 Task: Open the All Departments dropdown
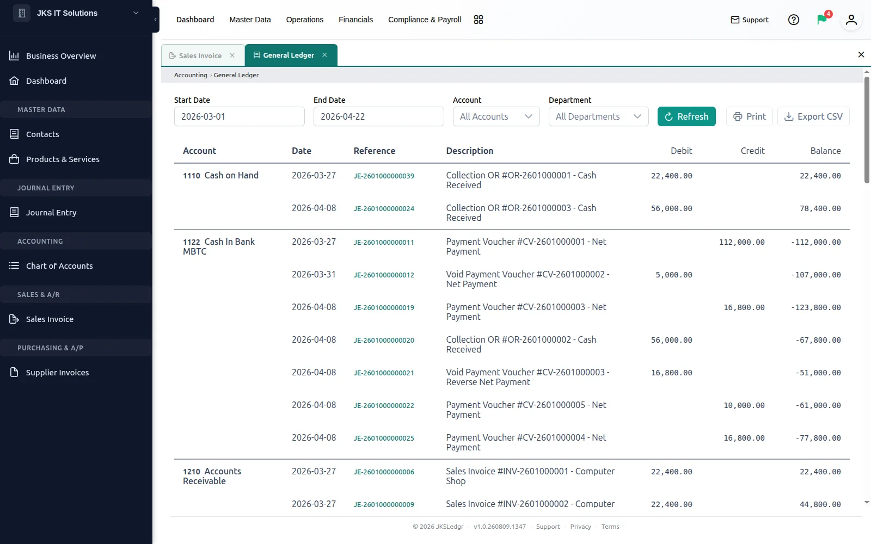click(x=599, y=116)
